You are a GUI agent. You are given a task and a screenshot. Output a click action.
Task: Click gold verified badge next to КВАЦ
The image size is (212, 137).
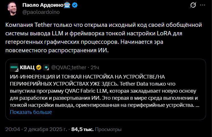(x=39, y=67)
